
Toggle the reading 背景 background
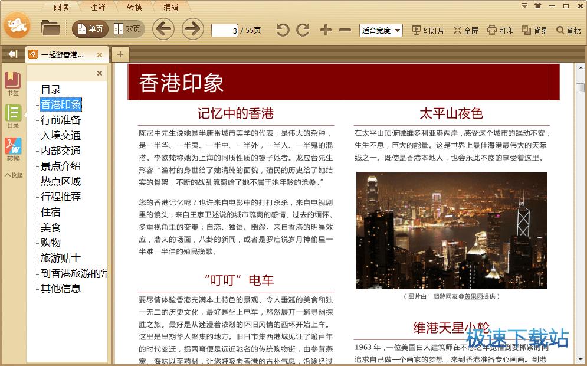click(534, 28)
